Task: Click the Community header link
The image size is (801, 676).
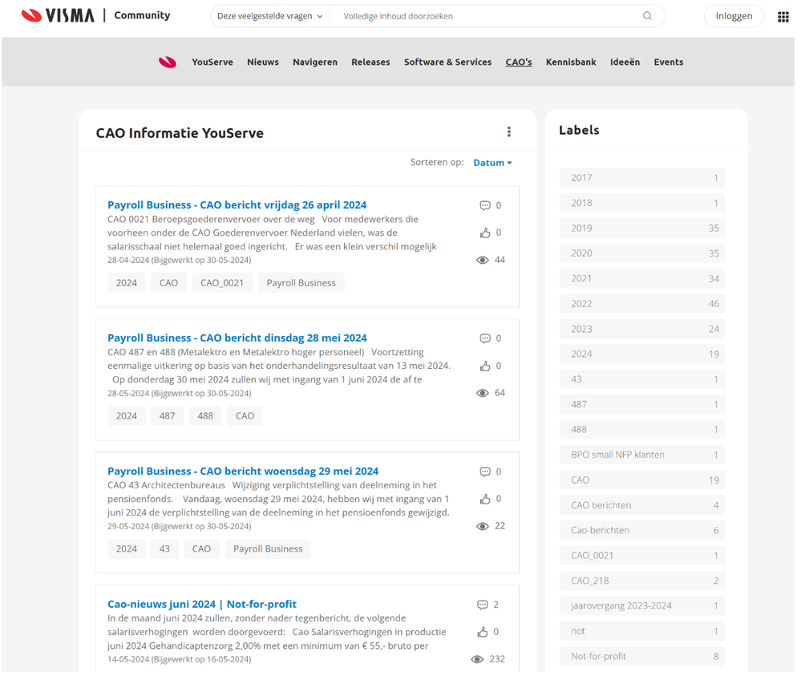Action: (142, 15)
